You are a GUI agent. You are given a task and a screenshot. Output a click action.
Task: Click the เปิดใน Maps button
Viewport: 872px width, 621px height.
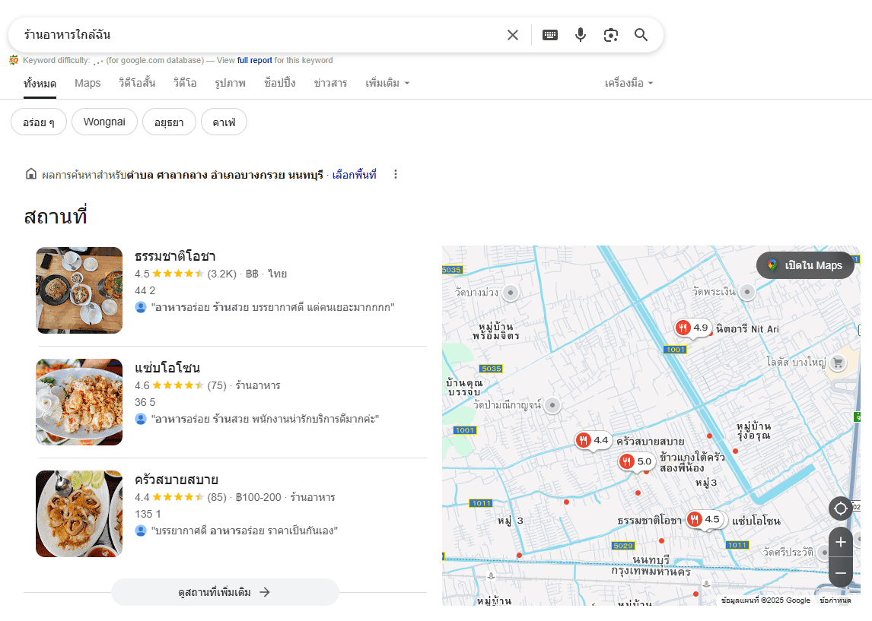[x=805, y=265]
